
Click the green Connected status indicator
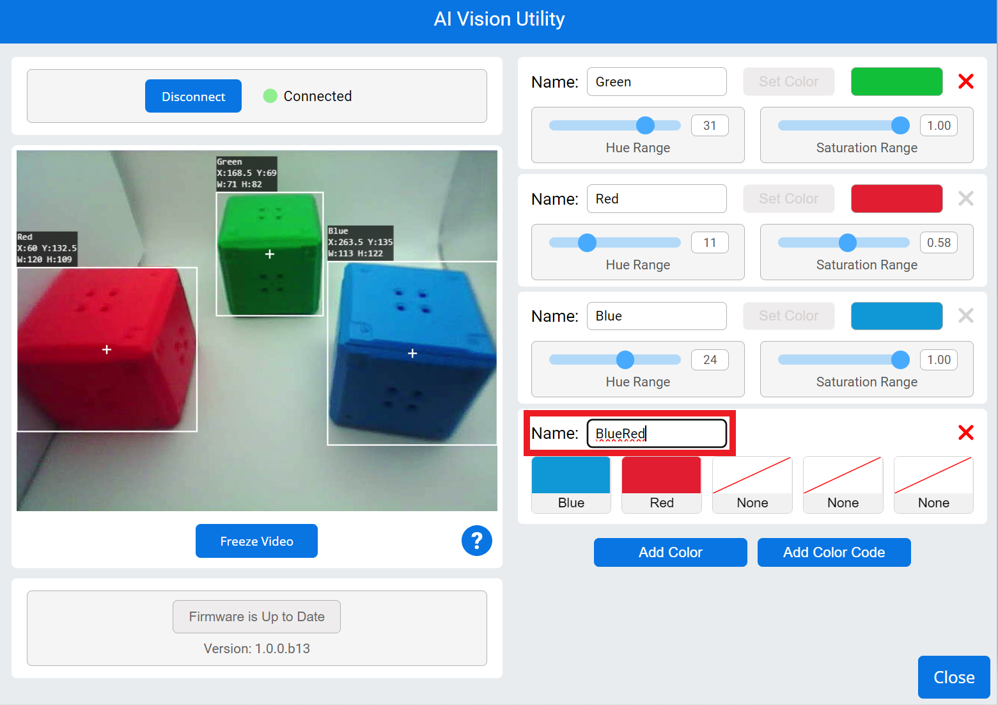tap(270, 96)
